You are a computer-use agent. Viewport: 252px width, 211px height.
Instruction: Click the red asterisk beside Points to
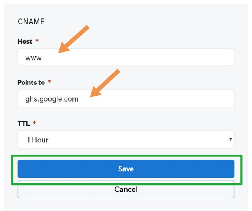pyautogui.click(x=50, y=82)
